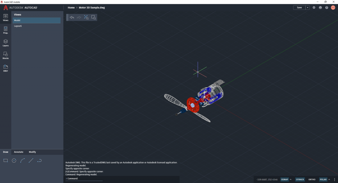
Task: Open the Help question mark icon
Action: tap(327, 8)
